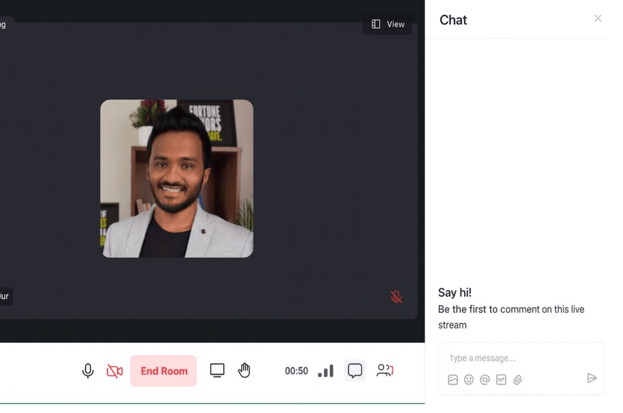Start screen sharing
623x413 pixels.
coord(217,371)
